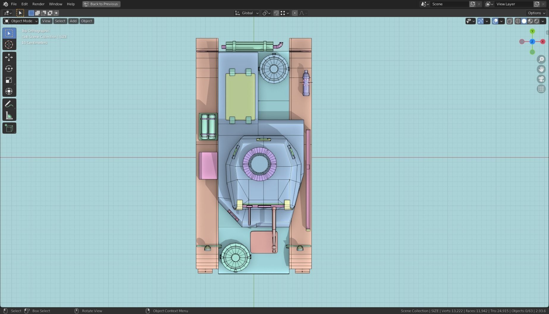This screenshot has width=549, height=314.
Task: Click the New Scene icon
Action: click(473, 4)
